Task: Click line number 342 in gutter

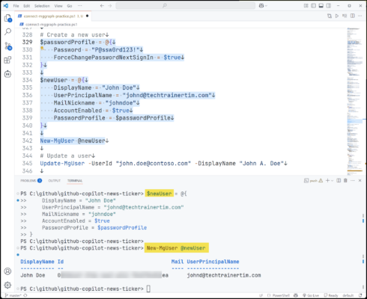Action: click(27, 141)
